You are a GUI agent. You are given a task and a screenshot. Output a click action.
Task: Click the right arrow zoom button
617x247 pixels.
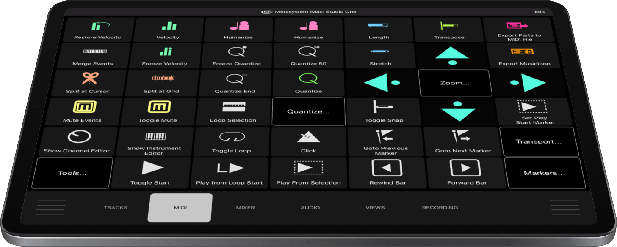point(528,83)
